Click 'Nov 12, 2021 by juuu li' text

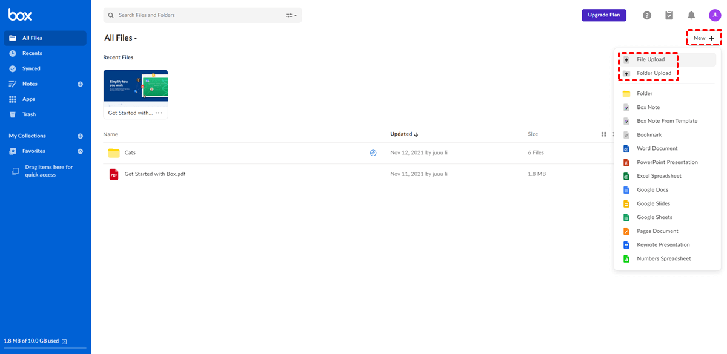419,153
